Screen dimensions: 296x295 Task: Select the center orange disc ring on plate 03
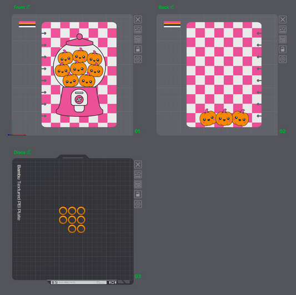tap(72, 220)
